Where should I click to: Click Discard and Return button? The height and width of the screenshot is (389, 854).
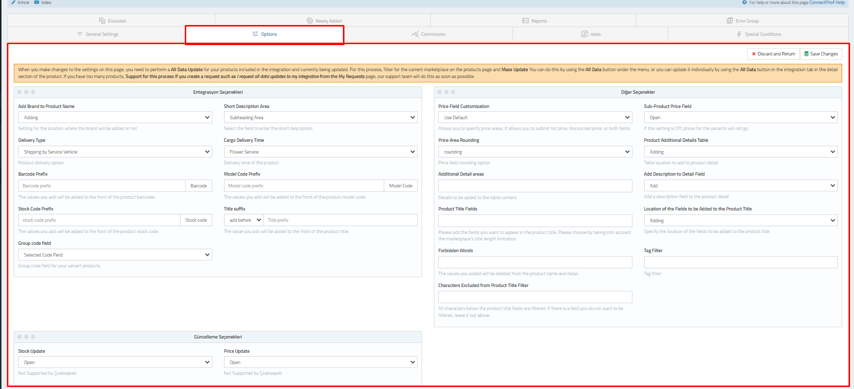pos(773,54)
